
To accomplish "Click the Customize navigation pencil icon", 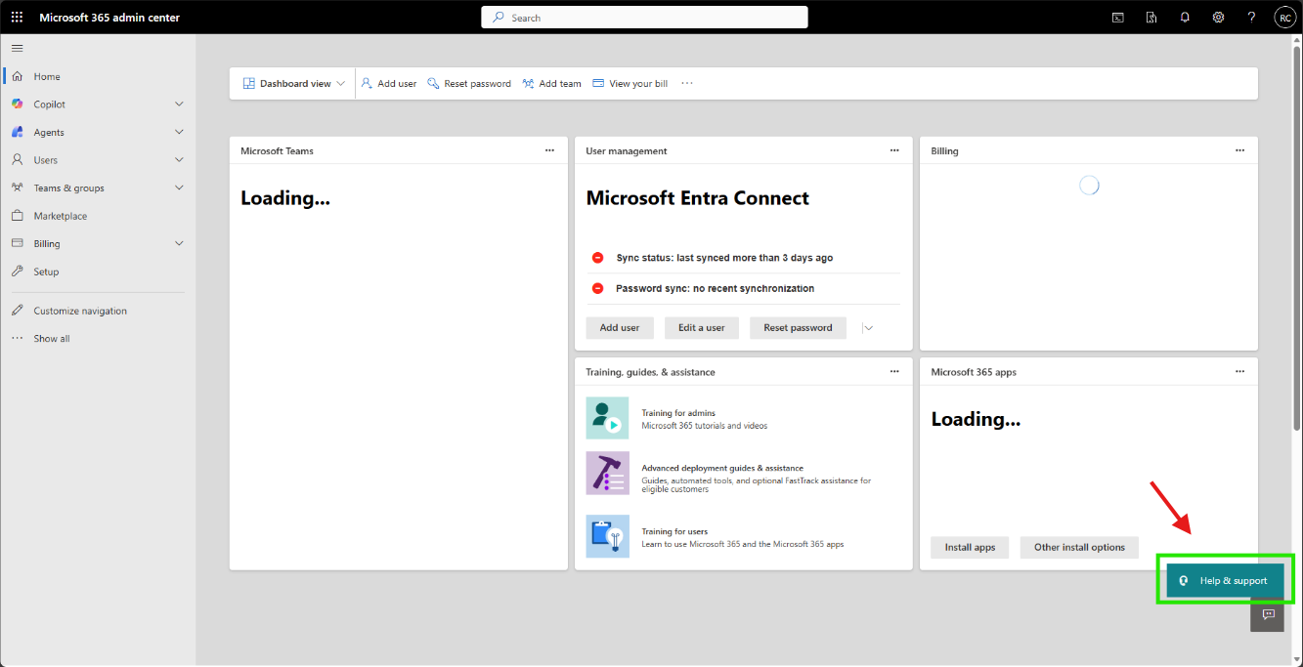I will coord(17,311).
